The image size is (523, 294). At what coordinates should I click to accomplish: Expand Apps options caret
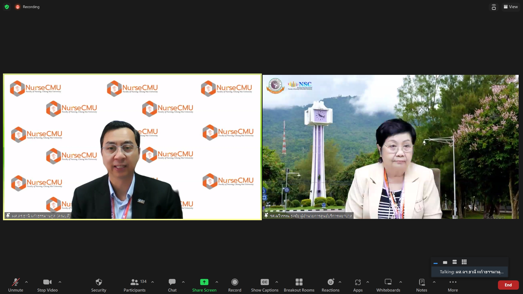pyautogui.click(x=368, y=282)
